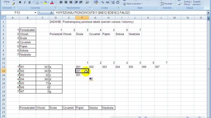Open the Auto Fill Options icon

coord(91,79)
